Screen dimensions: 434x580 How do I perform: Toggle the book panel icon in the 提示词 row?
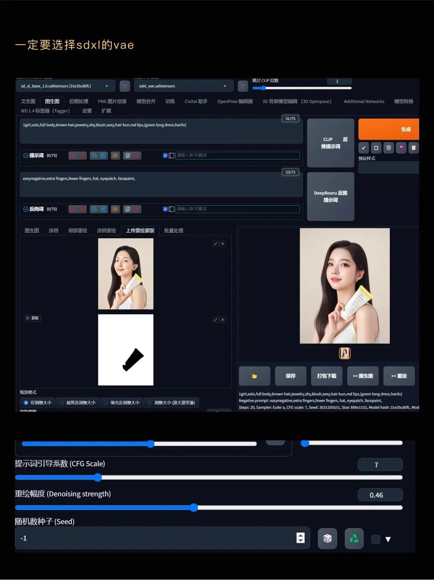pos(172,155)
